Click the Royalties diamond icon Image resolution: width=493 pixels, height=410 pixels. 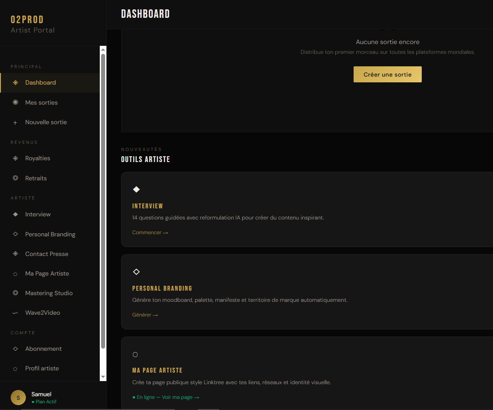[16, 158]
